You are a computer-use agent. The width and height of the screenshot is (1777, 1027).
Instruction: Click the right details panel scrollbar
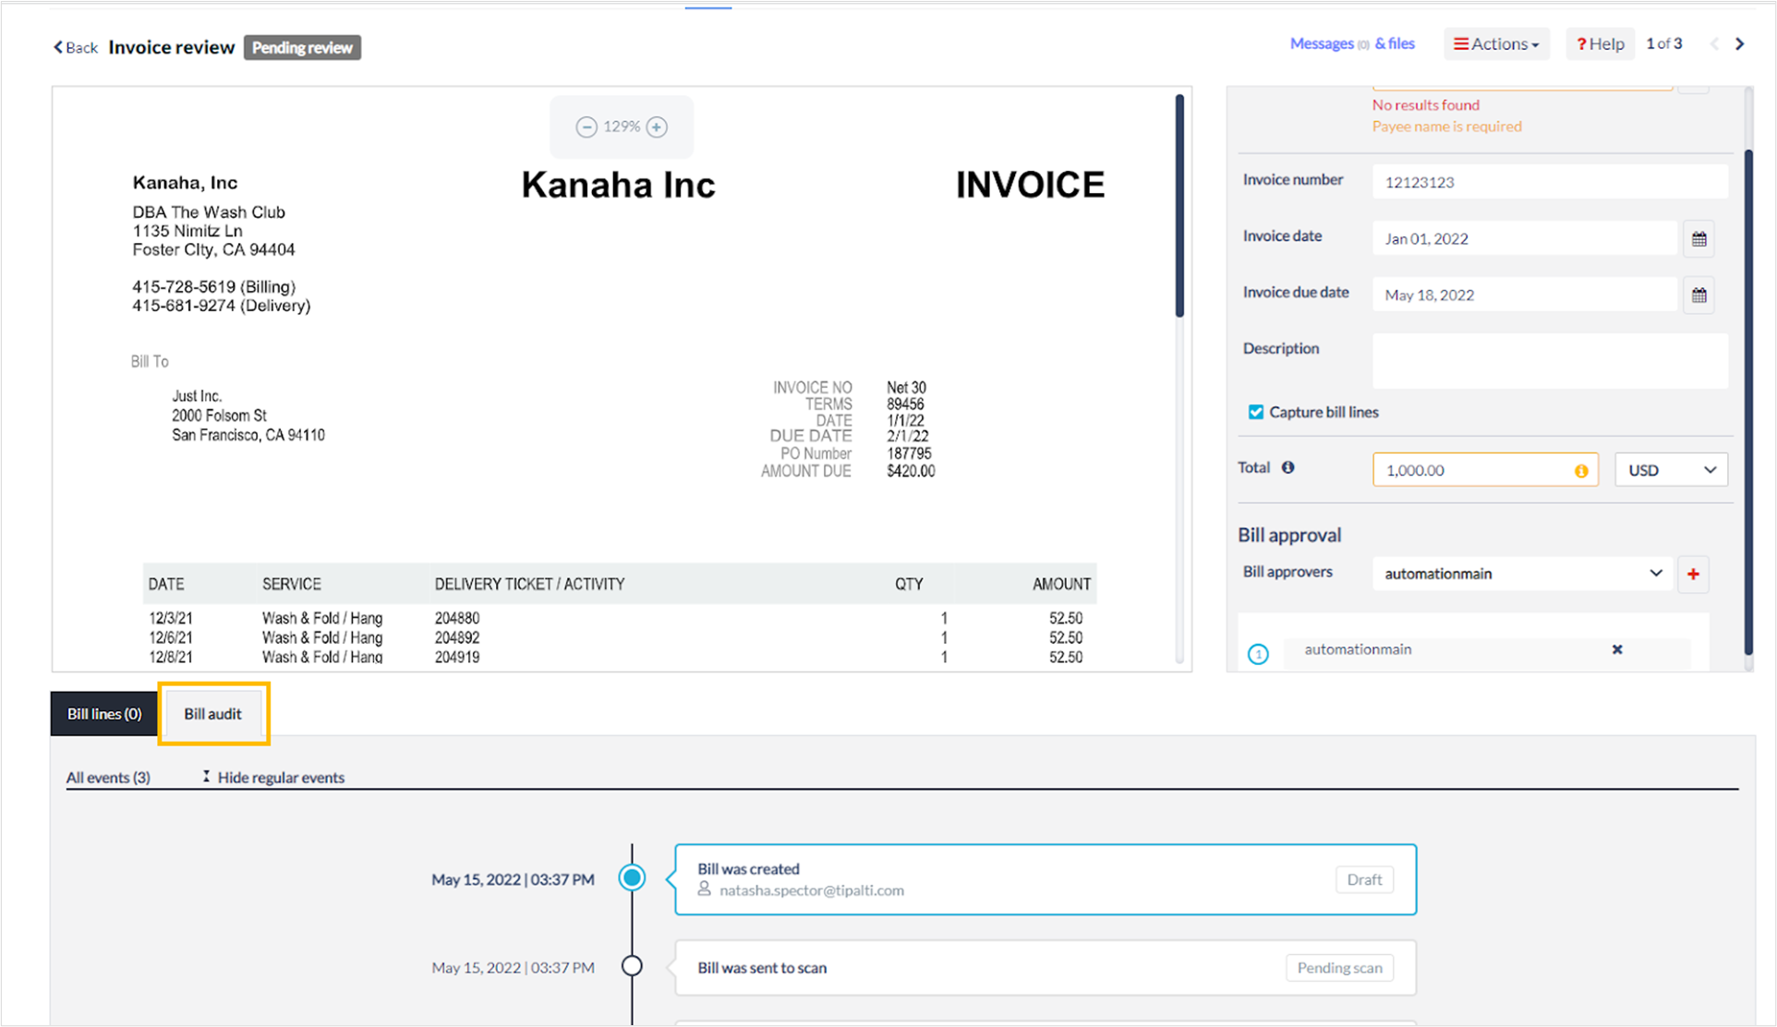pos(1747,402)
